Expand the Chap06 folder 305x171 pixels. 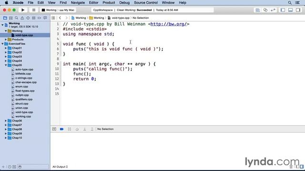coord(6,121)
